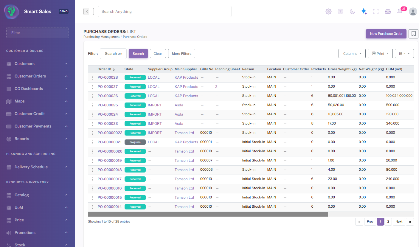Click the Clear filter button
This screenshot has width=419, height=247.
pyautogui.click(x=158, y=54)
